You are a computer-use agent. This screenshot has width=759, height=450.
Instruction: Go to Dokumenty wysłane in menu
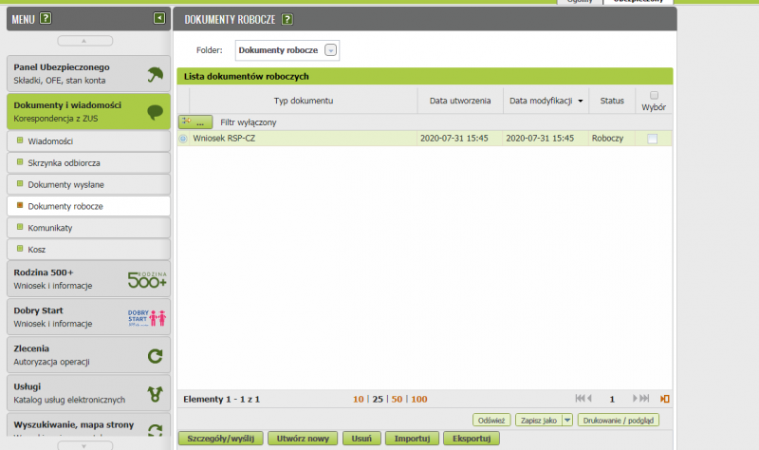[x=65, y=184]
